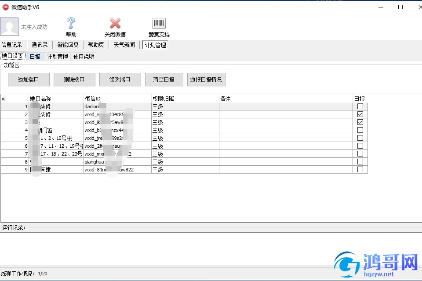Tick 日报 checkbox for row 5

pyautogui.click(x=360, y=138)
